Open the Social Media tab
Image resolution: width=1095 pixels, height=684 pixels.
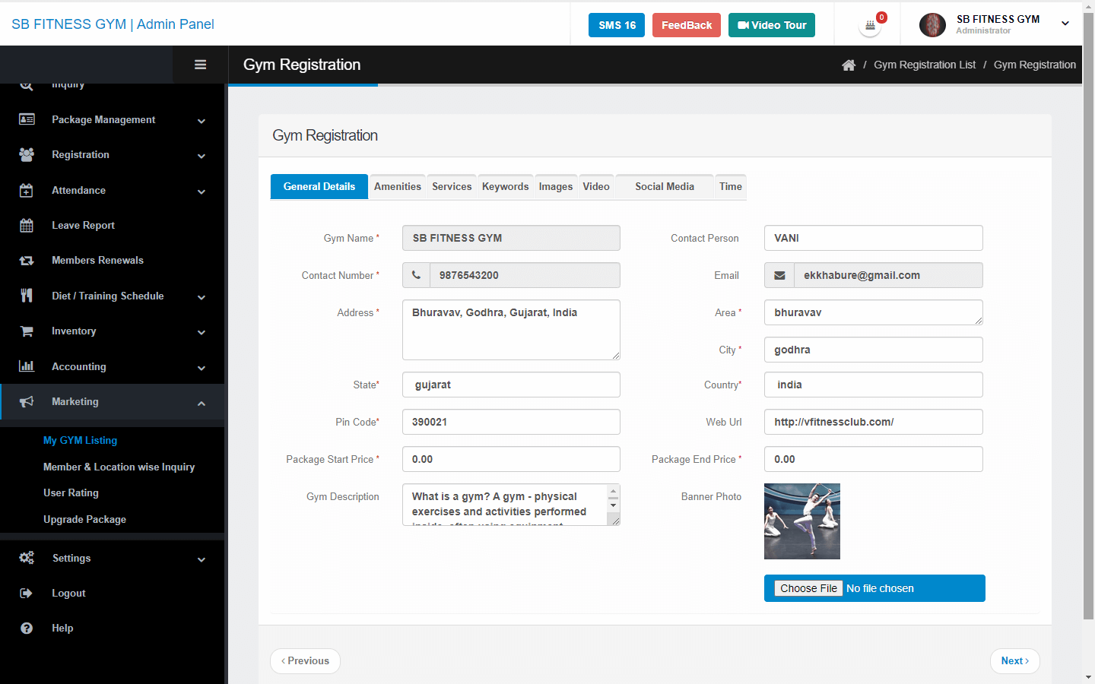tap(664, 187)
